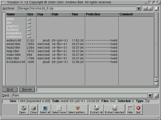Click the Protection column header
This screenshot has width=161, height=120.
pyautogui.click(x=102, y=14)
